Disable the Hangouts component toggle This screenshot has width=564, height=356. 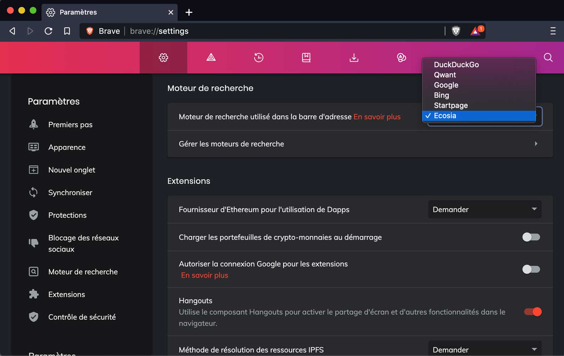[533, 312]
